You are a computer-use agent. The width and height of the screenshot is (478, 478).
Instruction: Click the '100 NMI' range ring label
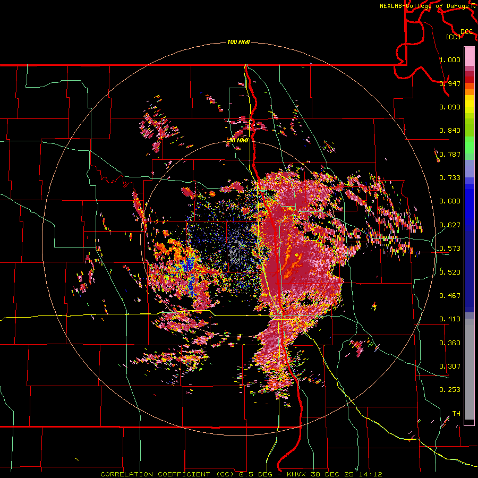[238, 42]
